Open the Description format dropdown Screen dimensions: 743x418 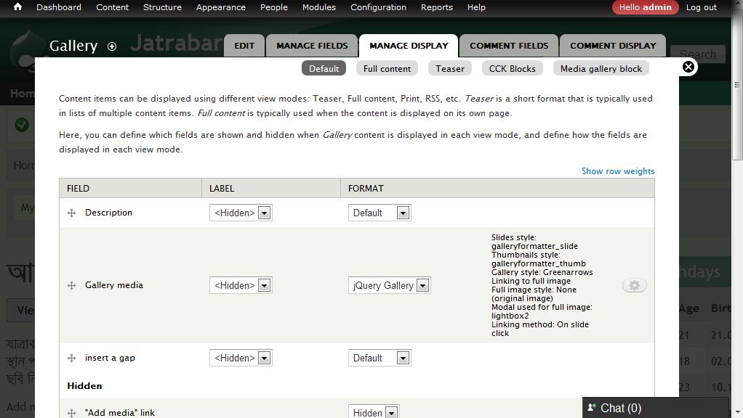(379, 213)
